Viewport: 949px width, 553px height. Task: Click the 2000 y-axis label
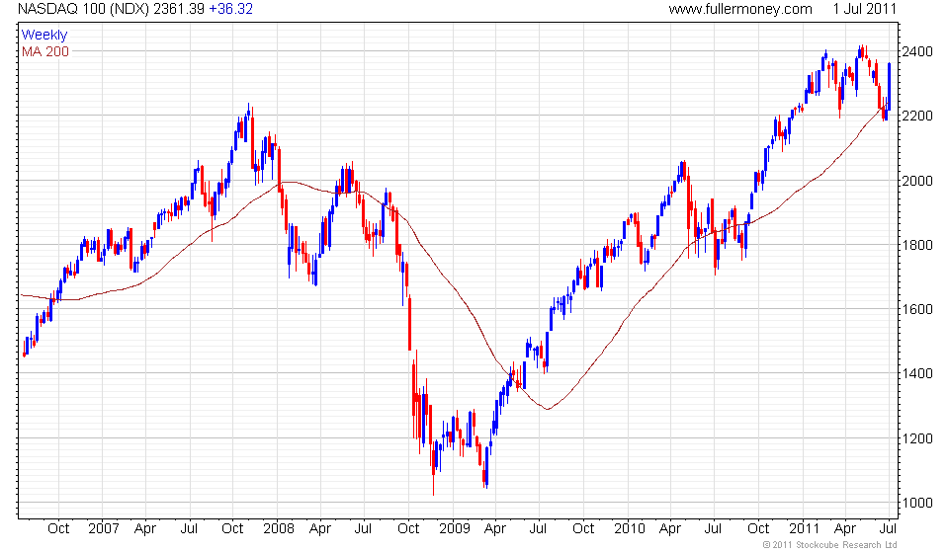click(917, 181)
